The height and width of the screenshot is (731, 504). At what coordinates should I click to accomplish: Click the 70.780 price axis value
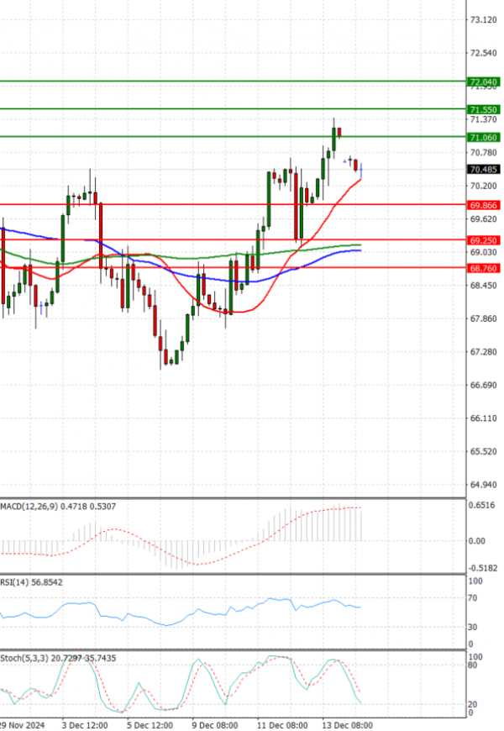[484, 153]
